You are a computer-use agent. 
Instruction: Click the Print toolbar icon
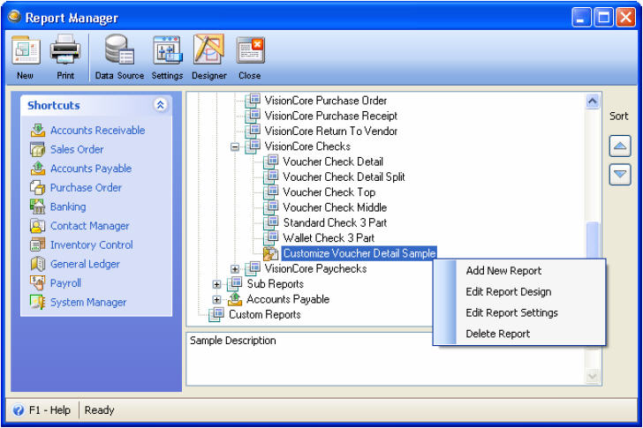[65, 50]
